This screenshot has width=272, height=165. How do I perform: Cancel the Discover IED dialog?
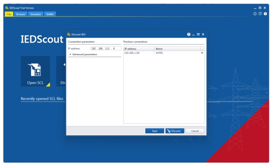click(195, 131)
